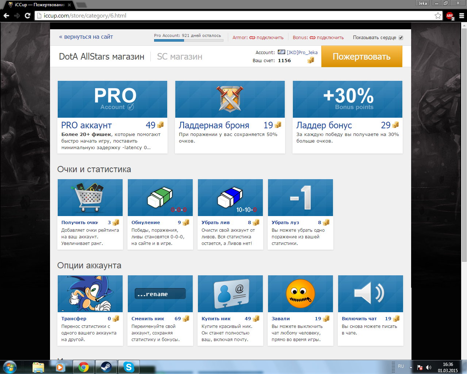Switch to SC магазин tab
The image size is (467, 374).
point(180,57)
